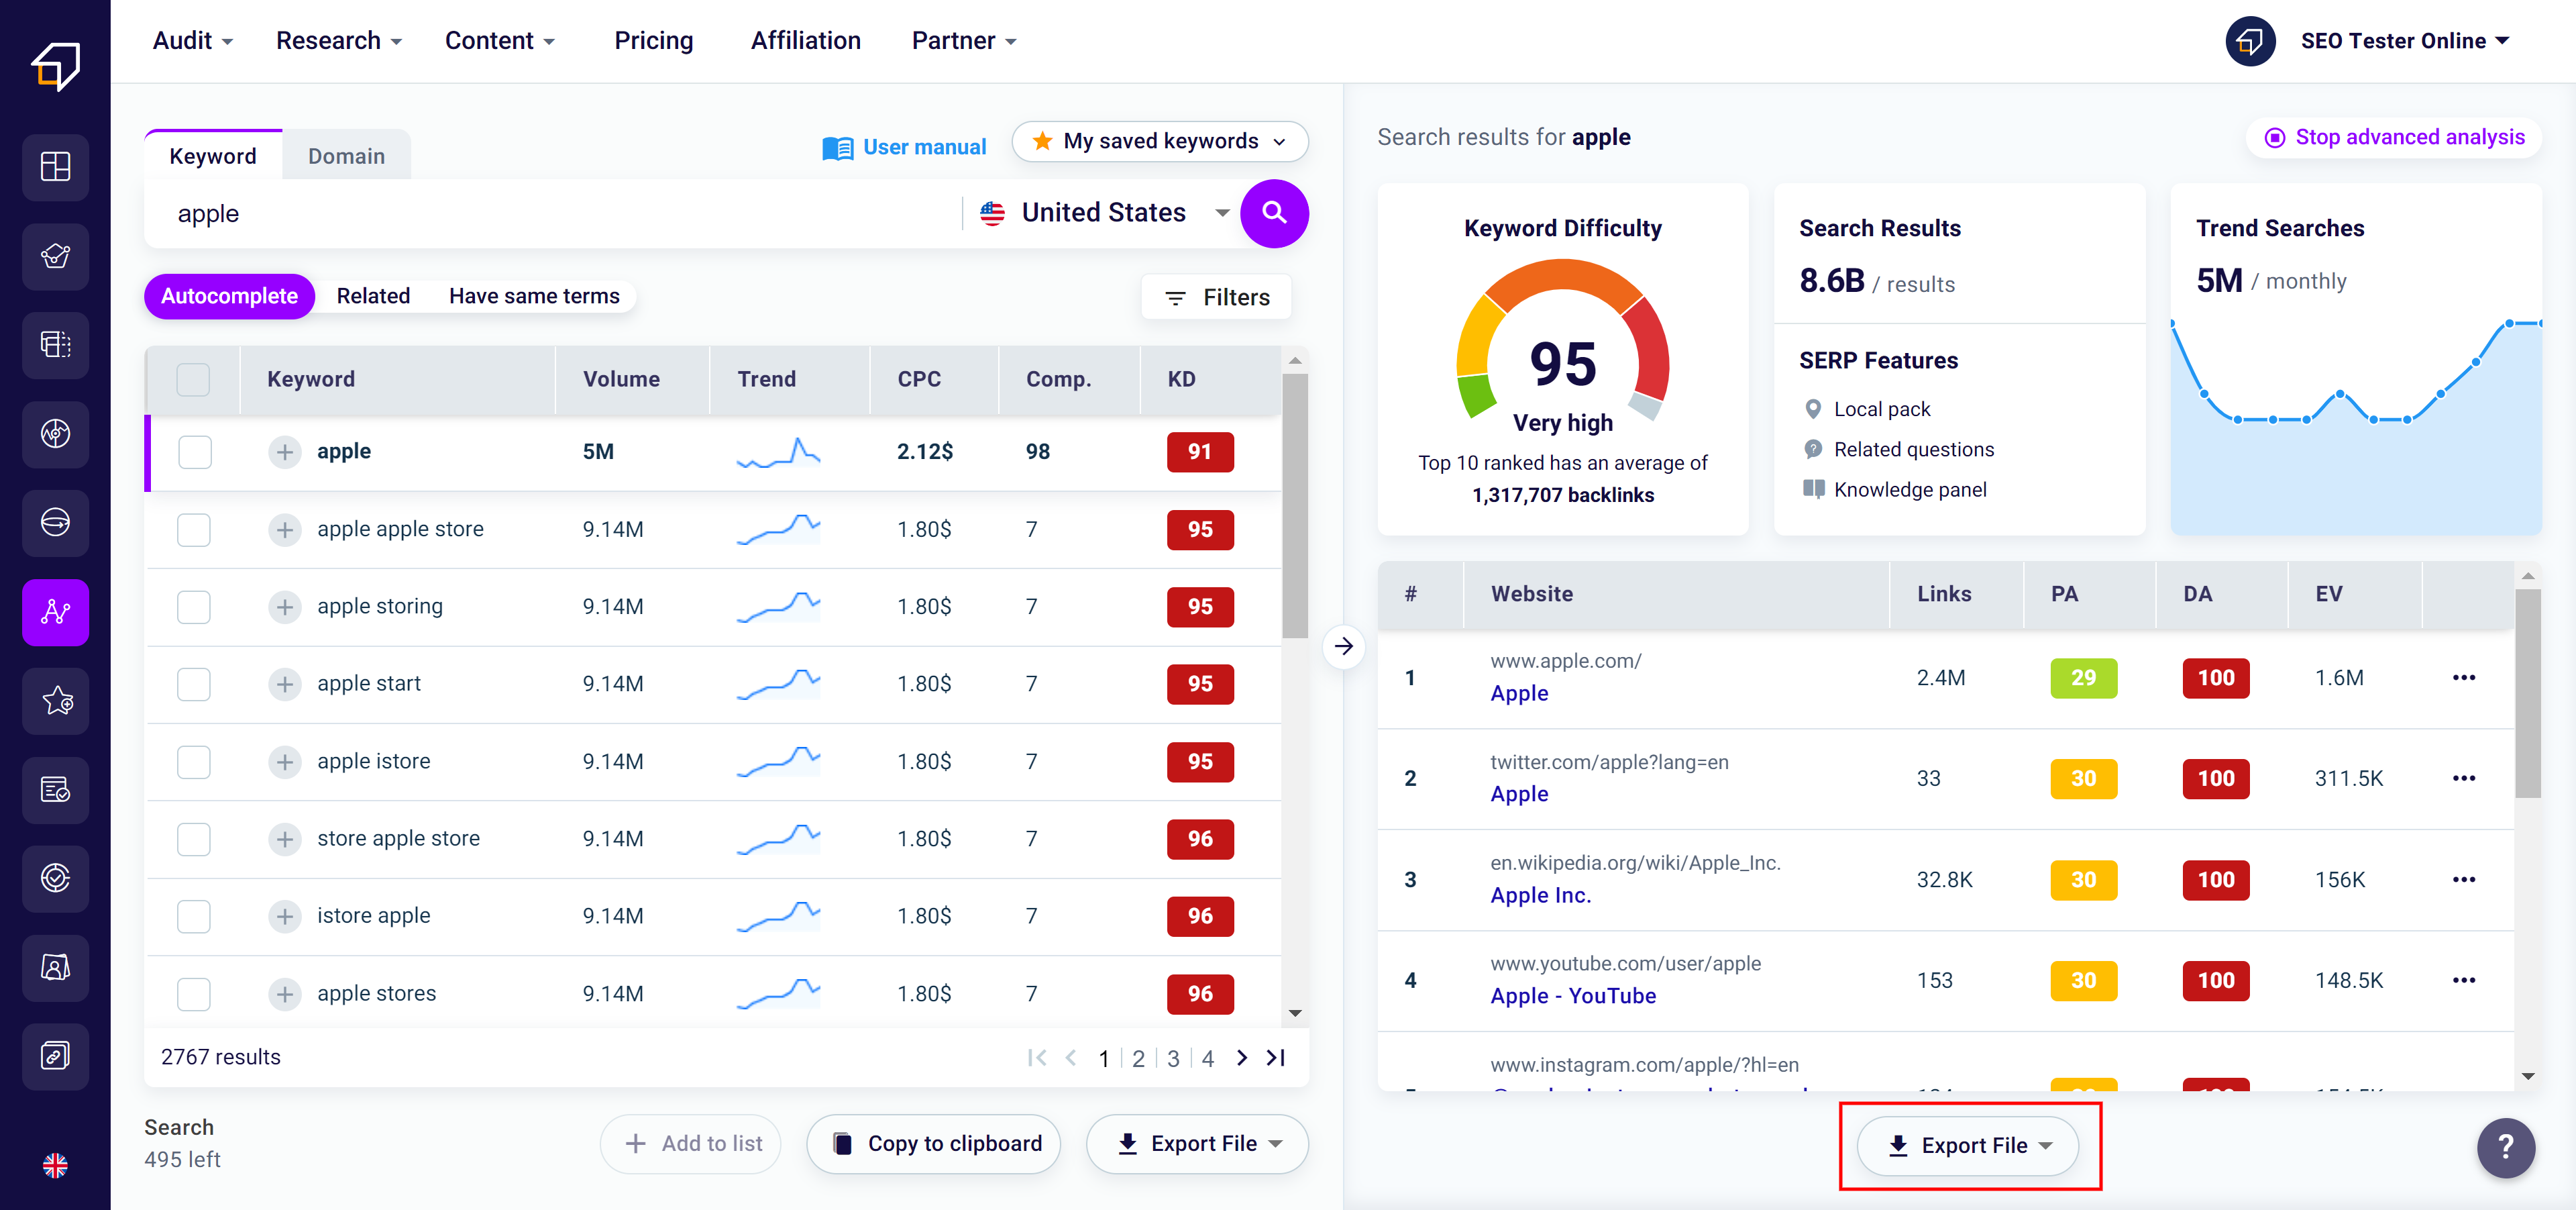Click the language flag icon in sidebar

click(x=55, y=1165)
